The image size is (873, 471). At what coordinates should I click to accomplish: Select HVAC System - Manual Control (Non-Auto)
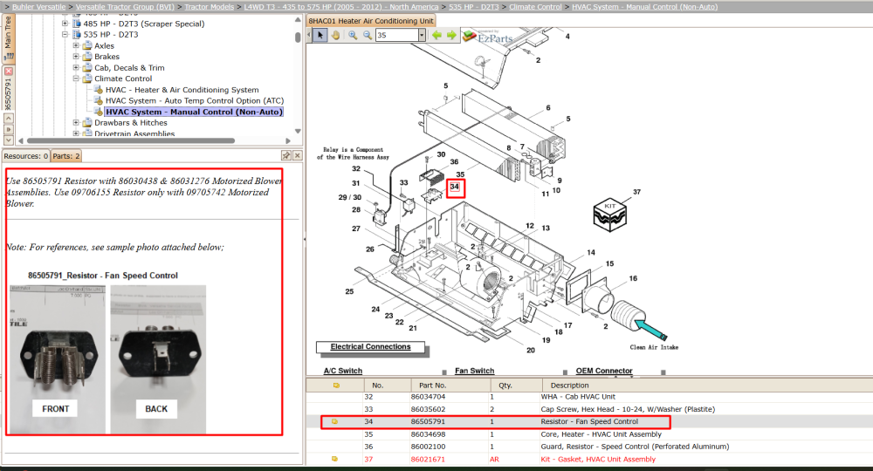[195, 112]
